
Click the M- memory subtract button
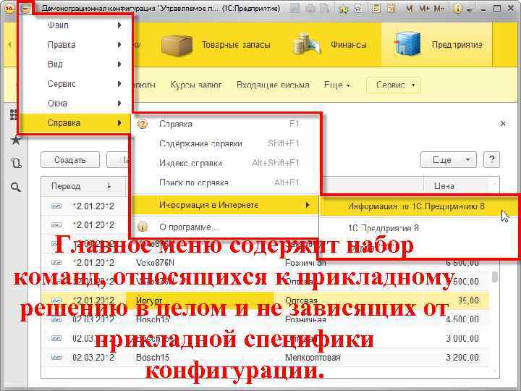[439, 9]
